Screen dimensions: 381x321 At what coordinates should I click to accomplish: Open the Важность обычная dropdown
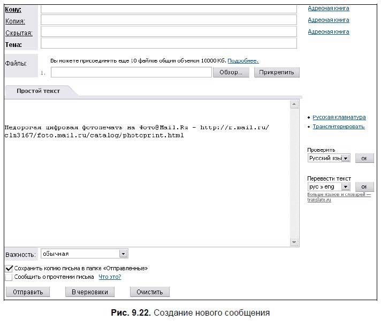tap(85, 254)
